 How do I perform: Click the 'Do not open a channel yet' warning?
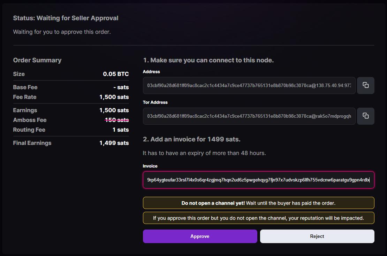258,203
